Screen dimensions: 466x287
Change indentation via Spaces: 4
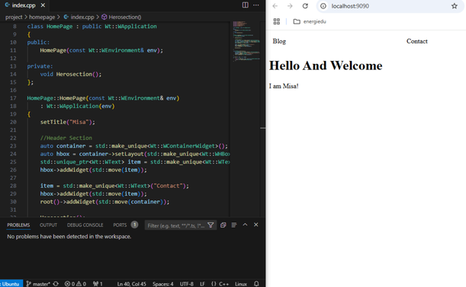[x=163, y=284]
